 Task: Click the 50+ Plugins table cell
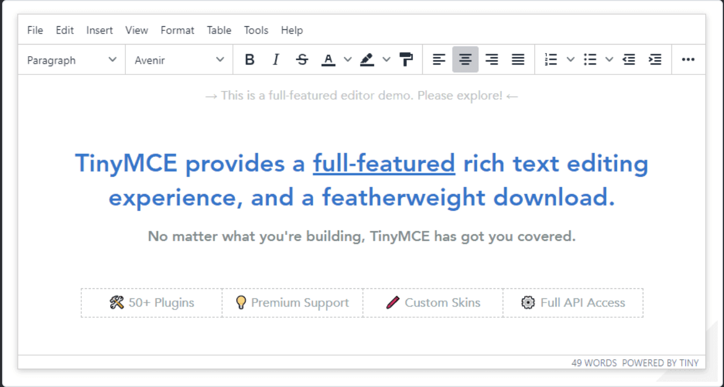pyautogui.click(x=152, y=303)
